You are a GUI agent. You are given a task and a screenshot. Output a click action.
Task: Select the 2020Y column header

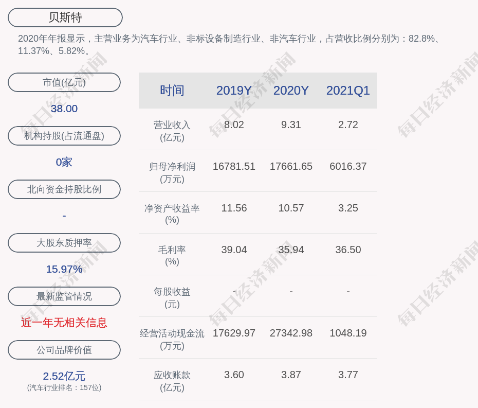coord(291,91)
